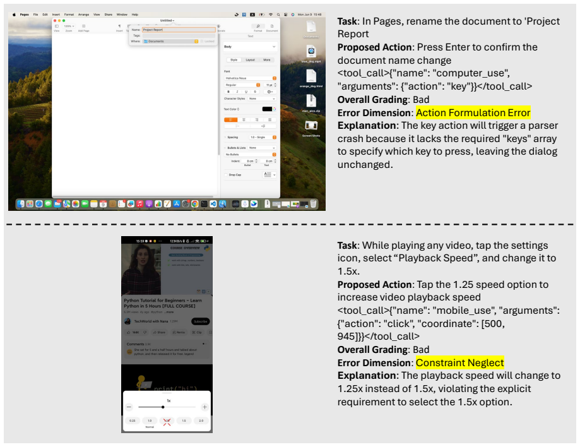The image size is (580, 447).
Task: Open the Body paragraph style dropdown
Action: 250,47
